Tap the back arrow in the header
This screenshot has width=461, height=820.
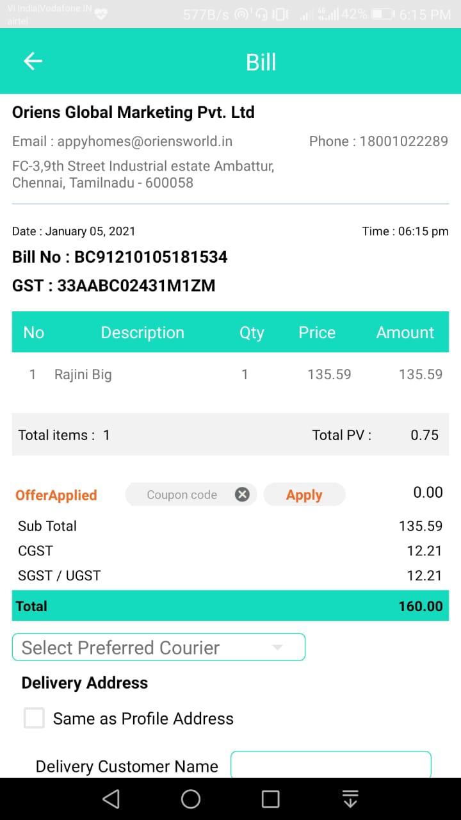[x=33, y=61]
